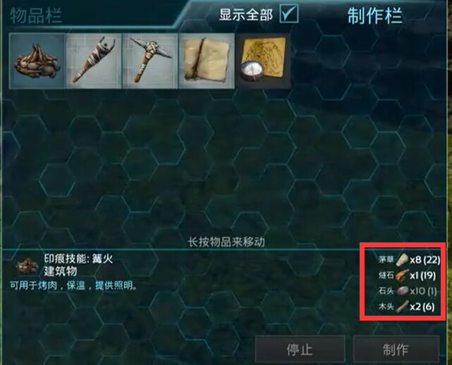The image size is (452, 365).
Task: Click the small campfire engram icon
Action: 27,266
